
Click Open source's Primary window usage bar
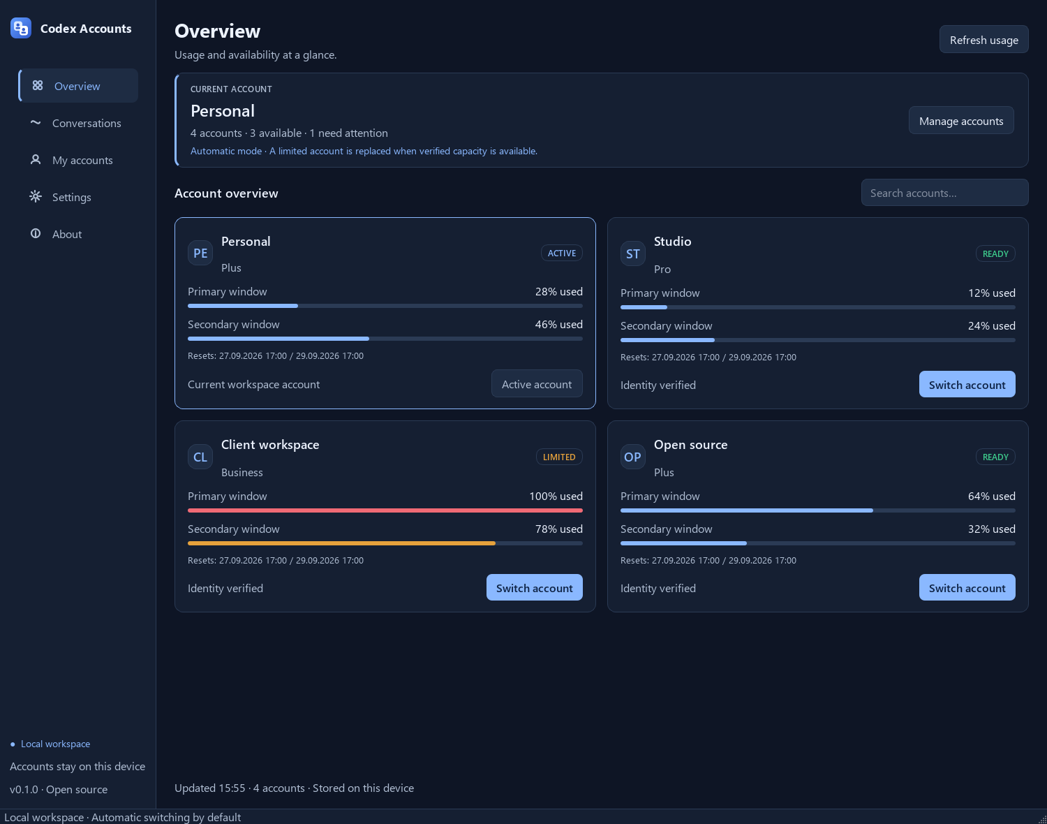pyautogui.click(x=818, y=510)
